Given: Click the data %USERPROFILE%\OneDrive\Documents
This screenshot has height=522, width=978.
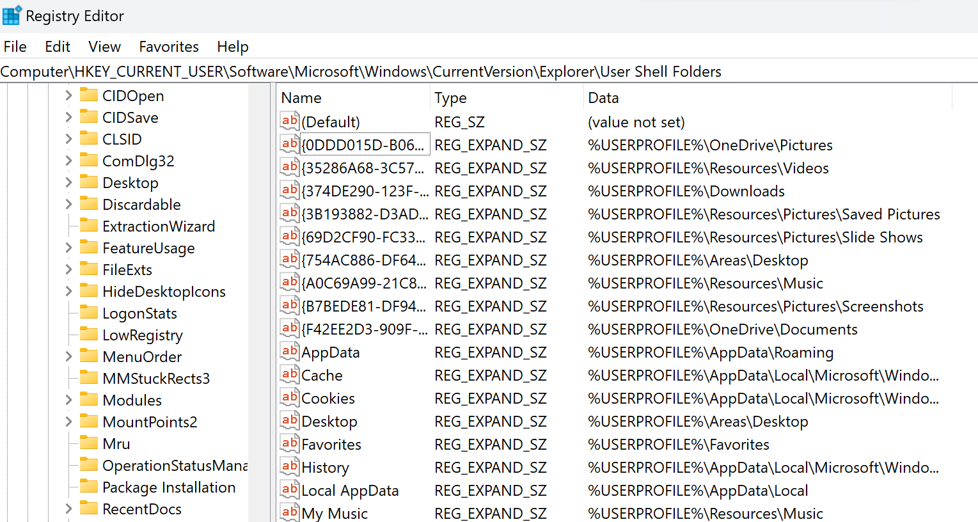Looking at the screenshot, I should [723, 329].
